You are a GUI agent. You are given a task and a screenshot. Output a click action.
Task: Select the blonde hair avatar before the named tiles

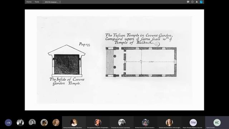pos(56,123)
